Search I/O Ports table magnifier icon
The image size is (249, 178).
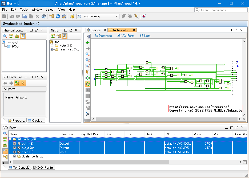pos(5,134)
